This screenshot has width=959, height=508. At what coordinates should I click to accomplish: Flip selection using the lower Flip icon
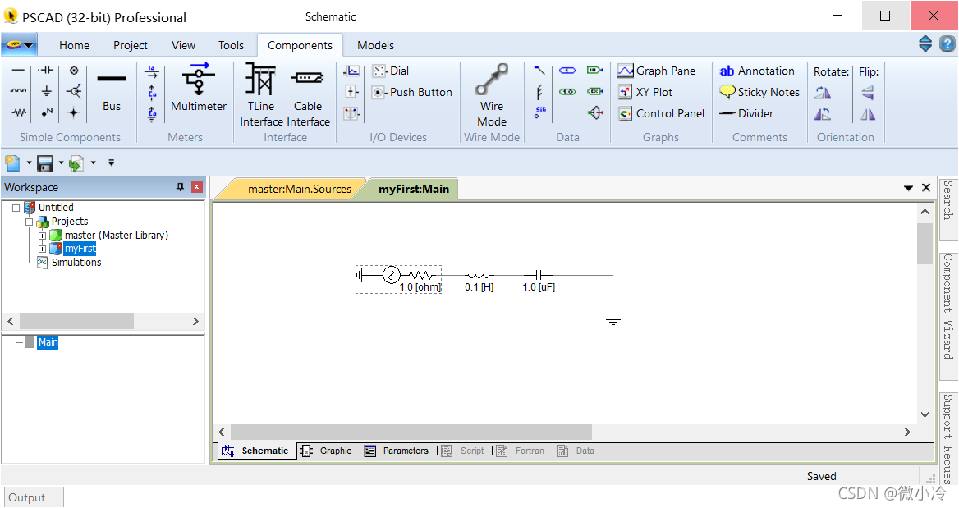868,114
